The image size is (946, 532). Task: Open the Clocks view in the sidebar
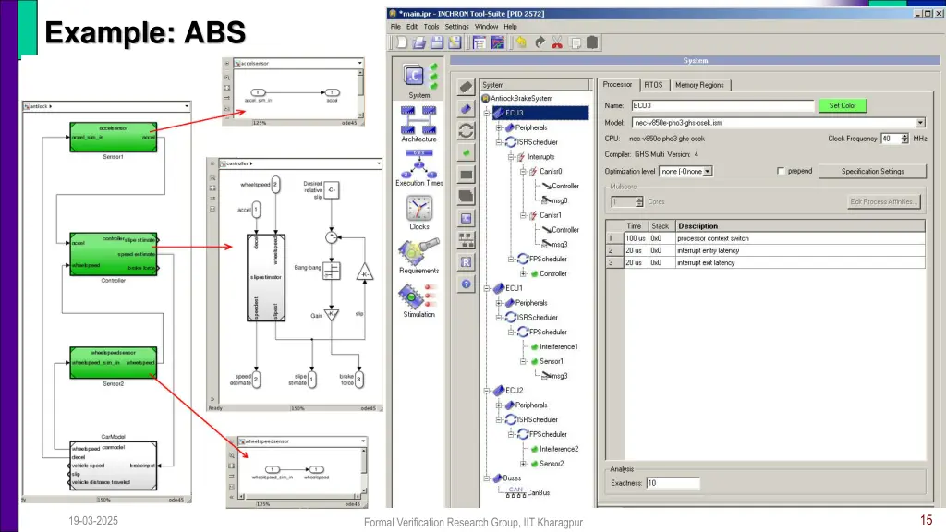pyautogui.click(x=418, y=212)
